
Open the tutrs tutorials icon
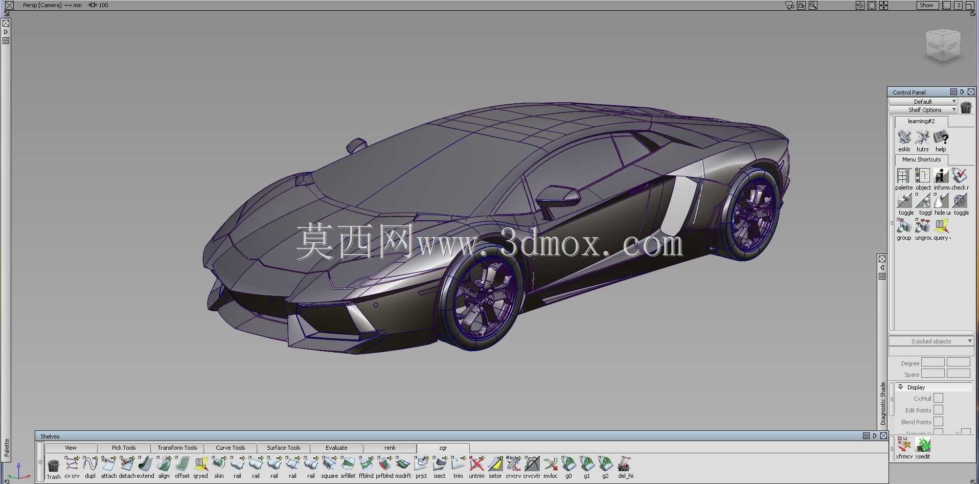coord(922,137)
